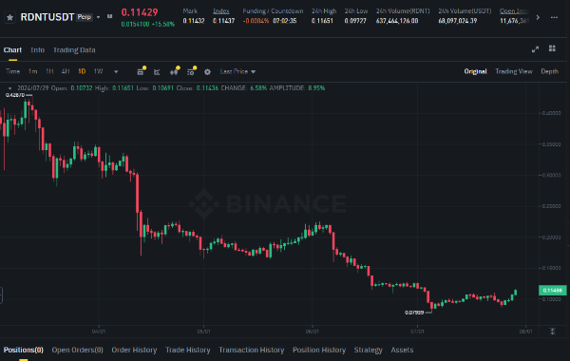The height and width of the screenshot is (361, 570).
Task: Expand the more intervals dropdown arrow
Action: click(116, 71)
